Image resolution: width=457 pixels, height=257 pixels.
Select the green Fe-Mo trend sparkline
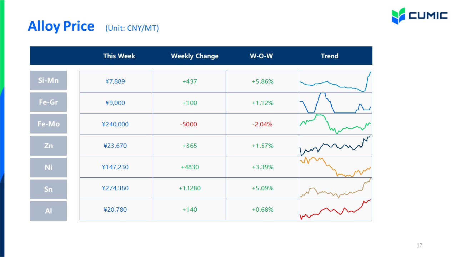[335, 124]
